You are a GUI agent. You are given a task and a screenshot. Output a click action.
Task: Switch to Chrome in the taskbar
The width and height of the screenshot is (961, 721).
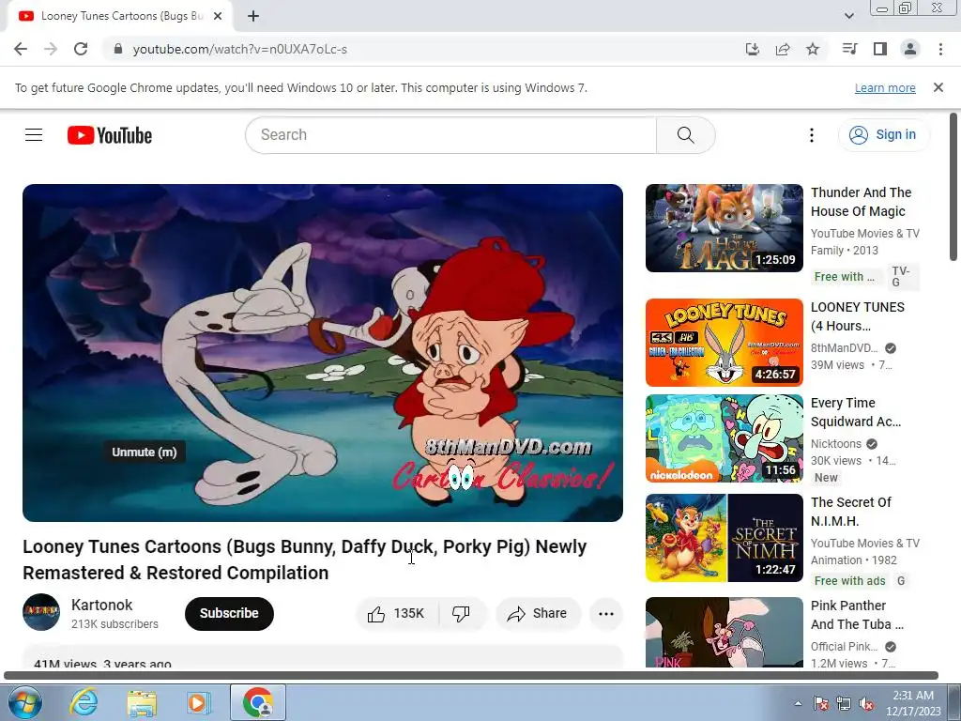coord(258,702)
